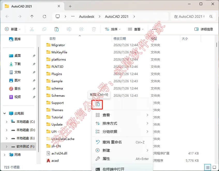
Task: Open the acad application file
Action: click(x=55, y=160)
